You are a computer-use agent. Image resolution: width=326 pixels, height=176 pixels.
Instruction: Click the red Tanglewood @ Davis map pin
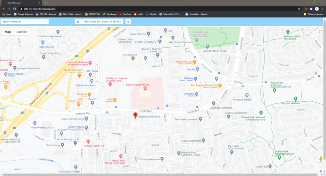coord(135,115)
